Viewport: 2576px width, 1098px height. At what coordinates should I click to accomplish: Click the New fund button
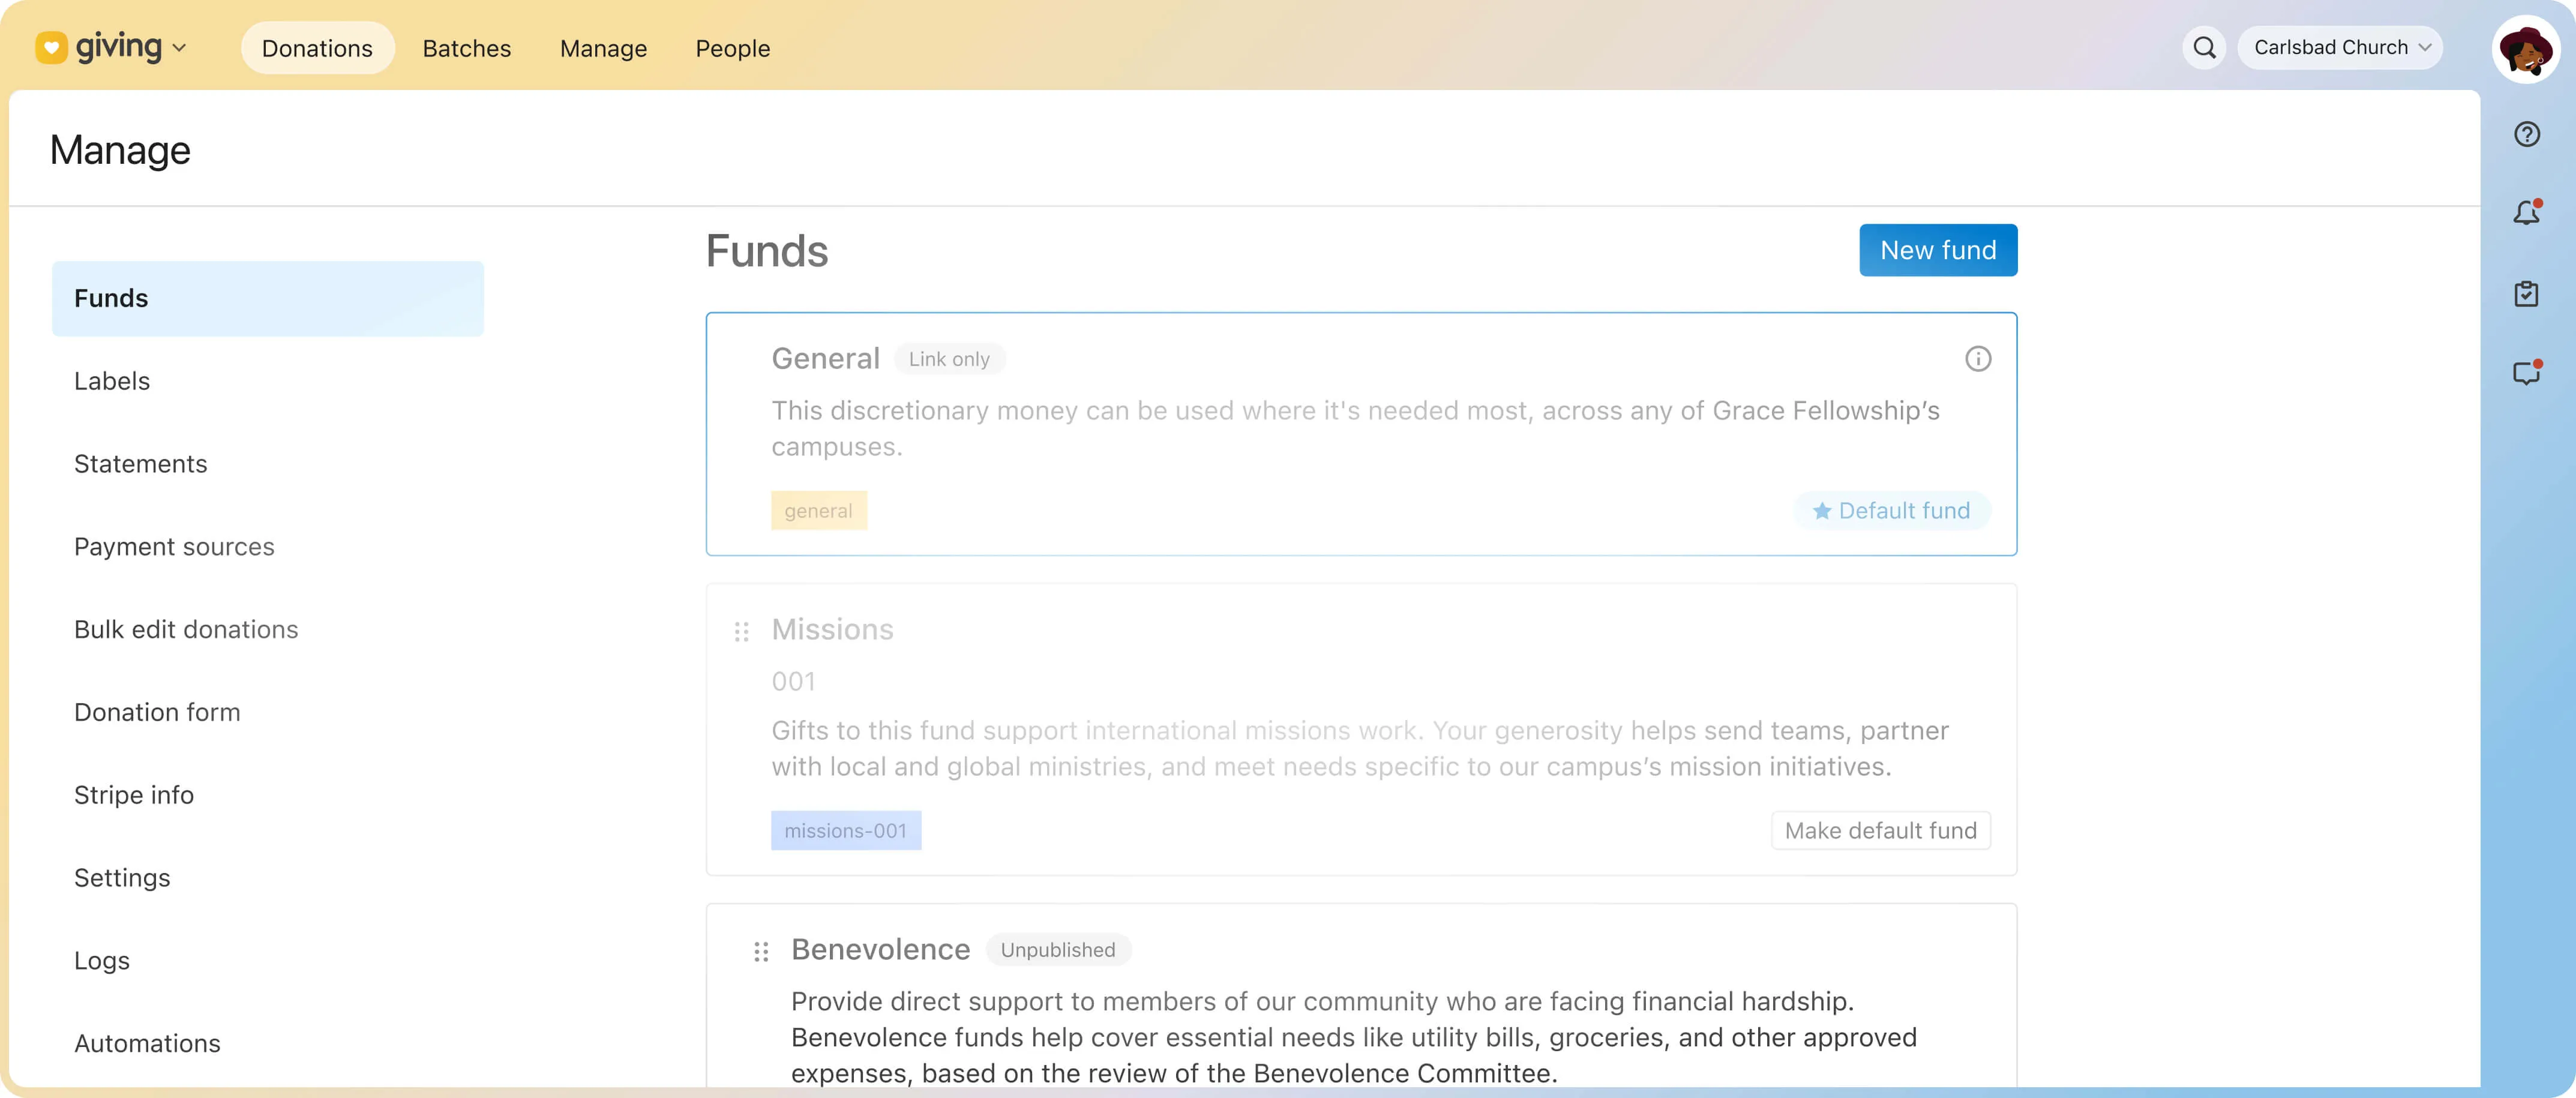(1937, 250)
